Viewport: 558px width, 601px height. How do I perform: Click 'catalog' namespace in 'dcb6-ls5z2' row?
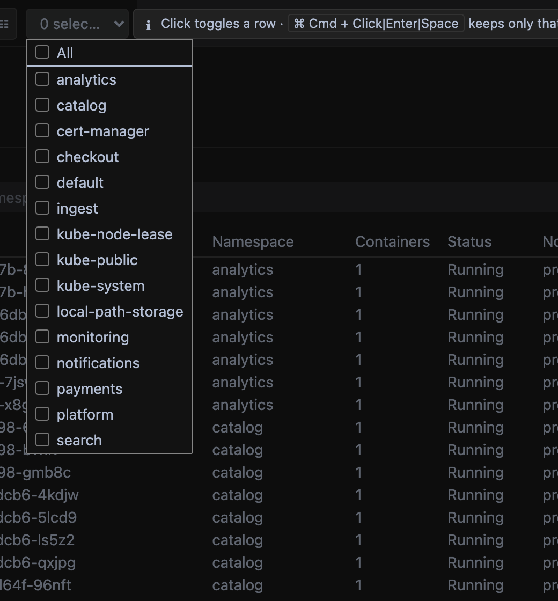(x=238, y=540)
